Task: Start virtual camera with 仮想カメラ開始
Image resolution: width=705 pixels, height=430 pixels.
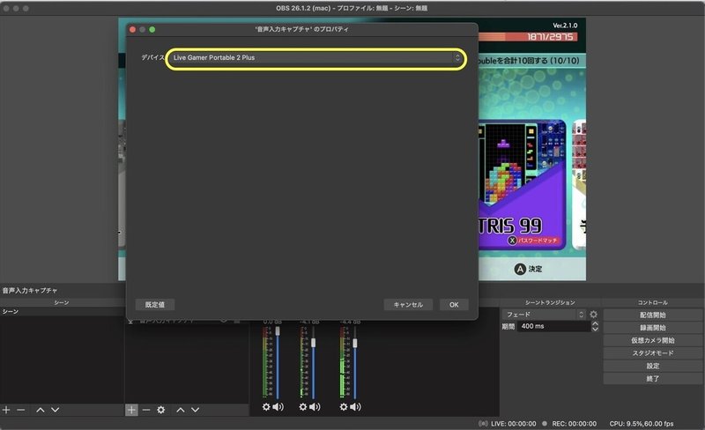Action: pyautogui.click(x=653, y=340)
